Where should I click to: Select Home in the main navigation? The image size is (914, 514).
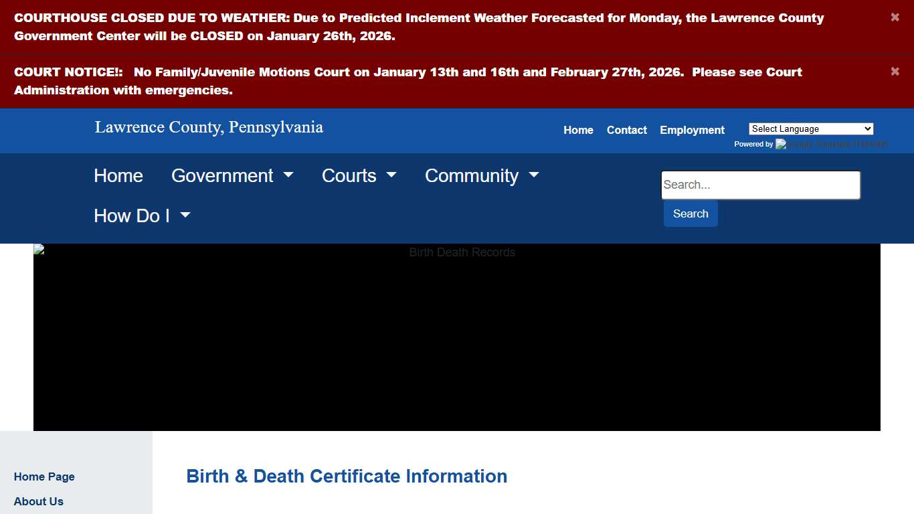pos(118,175)
